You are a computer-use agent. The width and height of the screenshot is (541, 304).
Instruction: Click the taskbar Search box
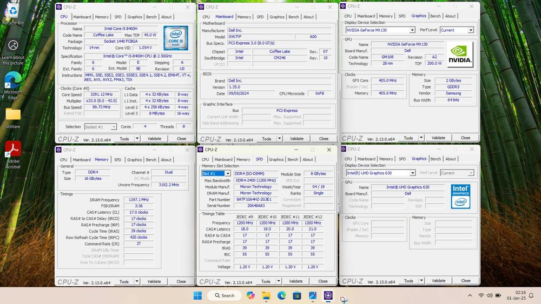(225, 295)
